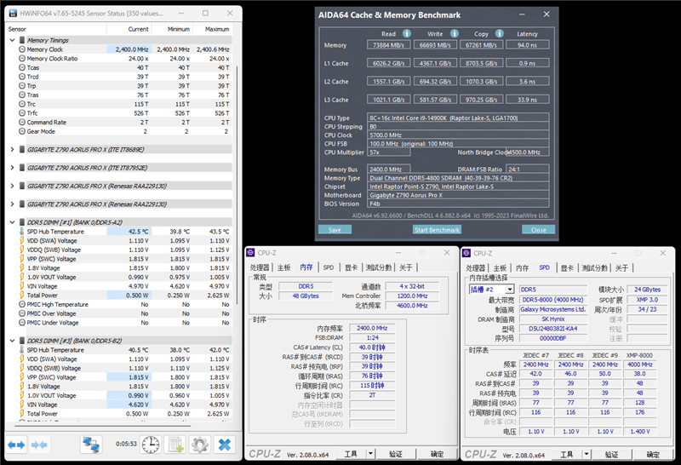The height and width of the screenshot is (465, 681).
Task: Collapse the Memory Timings group
Action: coord(12,40)
